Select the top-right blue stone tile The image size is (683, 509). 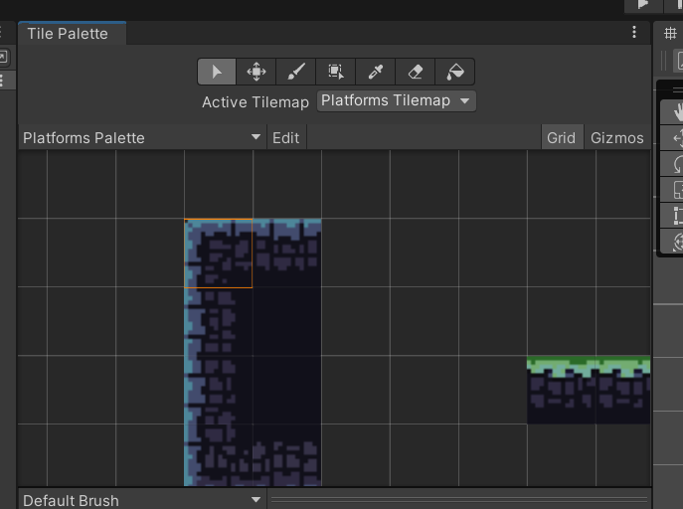[287, 253]
